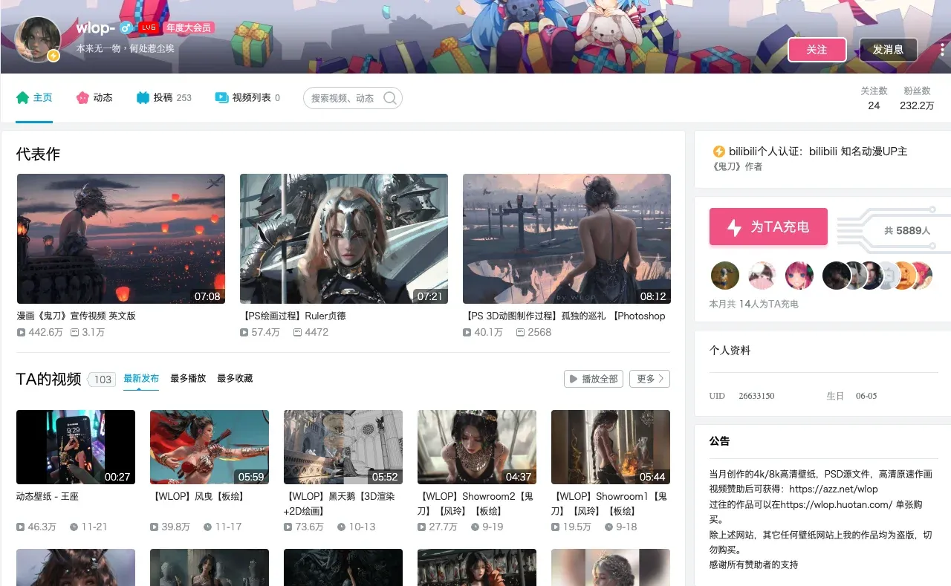Click the yellow lightning verification badge on avatar

coord(53,56)
